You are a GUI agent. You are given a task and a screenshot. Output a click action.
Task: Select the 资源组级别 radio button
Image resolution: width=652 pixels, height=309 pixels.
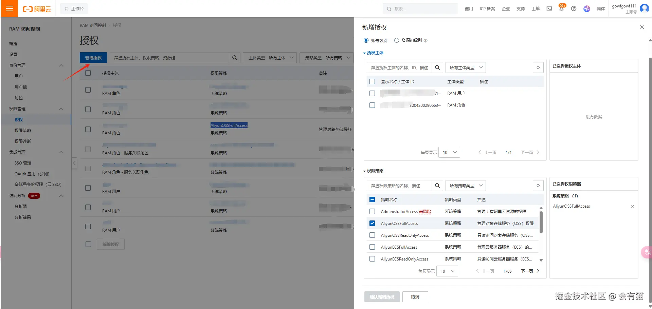397,40
